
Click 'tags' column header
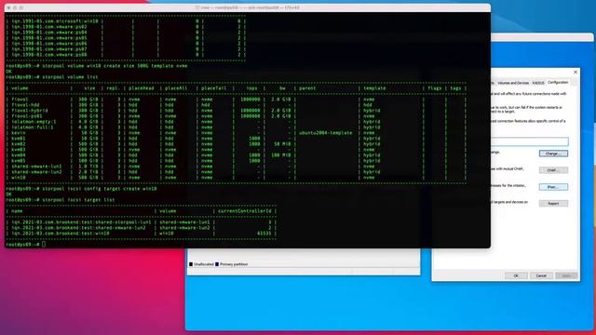click(x=455, y=88)
